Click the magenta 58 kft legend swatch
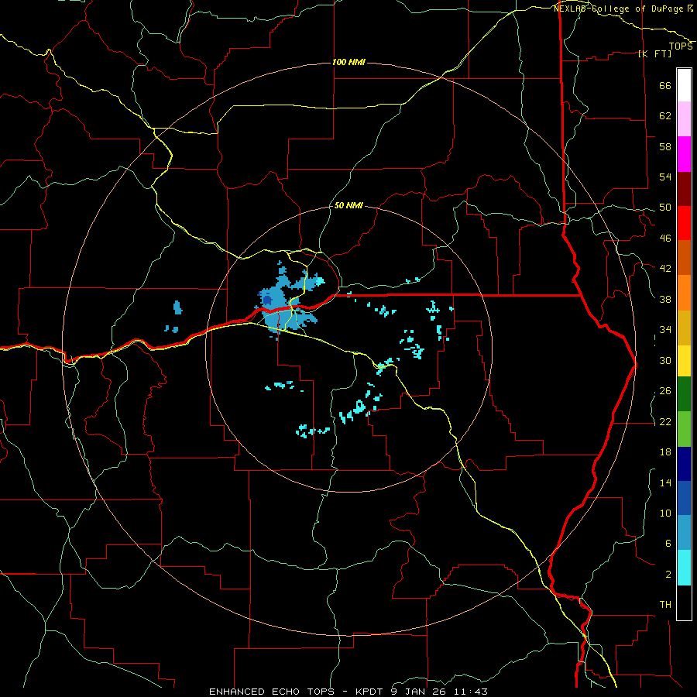697x697 pixels. 684,154
